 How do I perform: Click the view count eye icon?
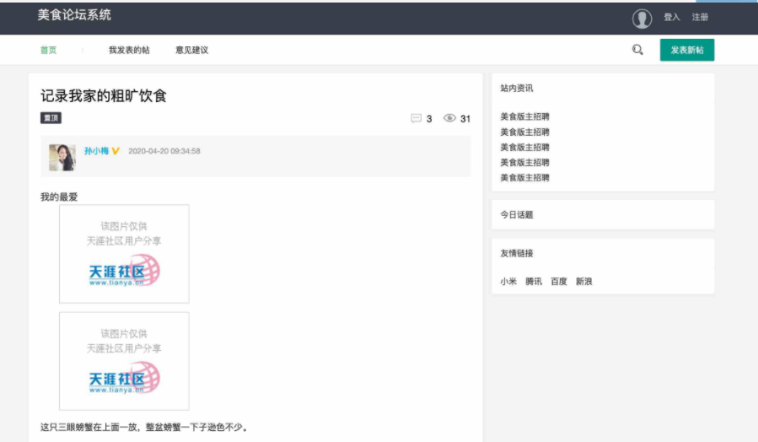click(x=449, y=118)
